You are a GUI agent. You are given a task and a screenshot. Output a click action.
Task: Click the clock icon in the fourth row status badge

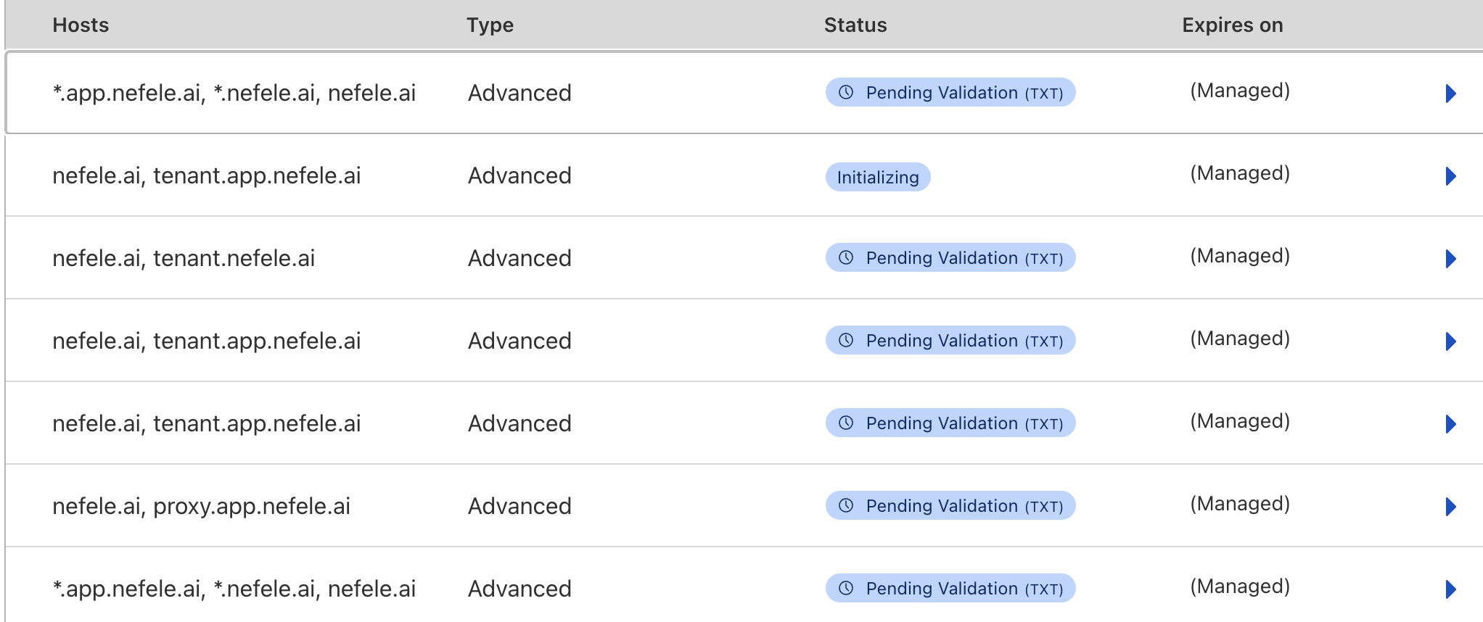pos(845,340)
